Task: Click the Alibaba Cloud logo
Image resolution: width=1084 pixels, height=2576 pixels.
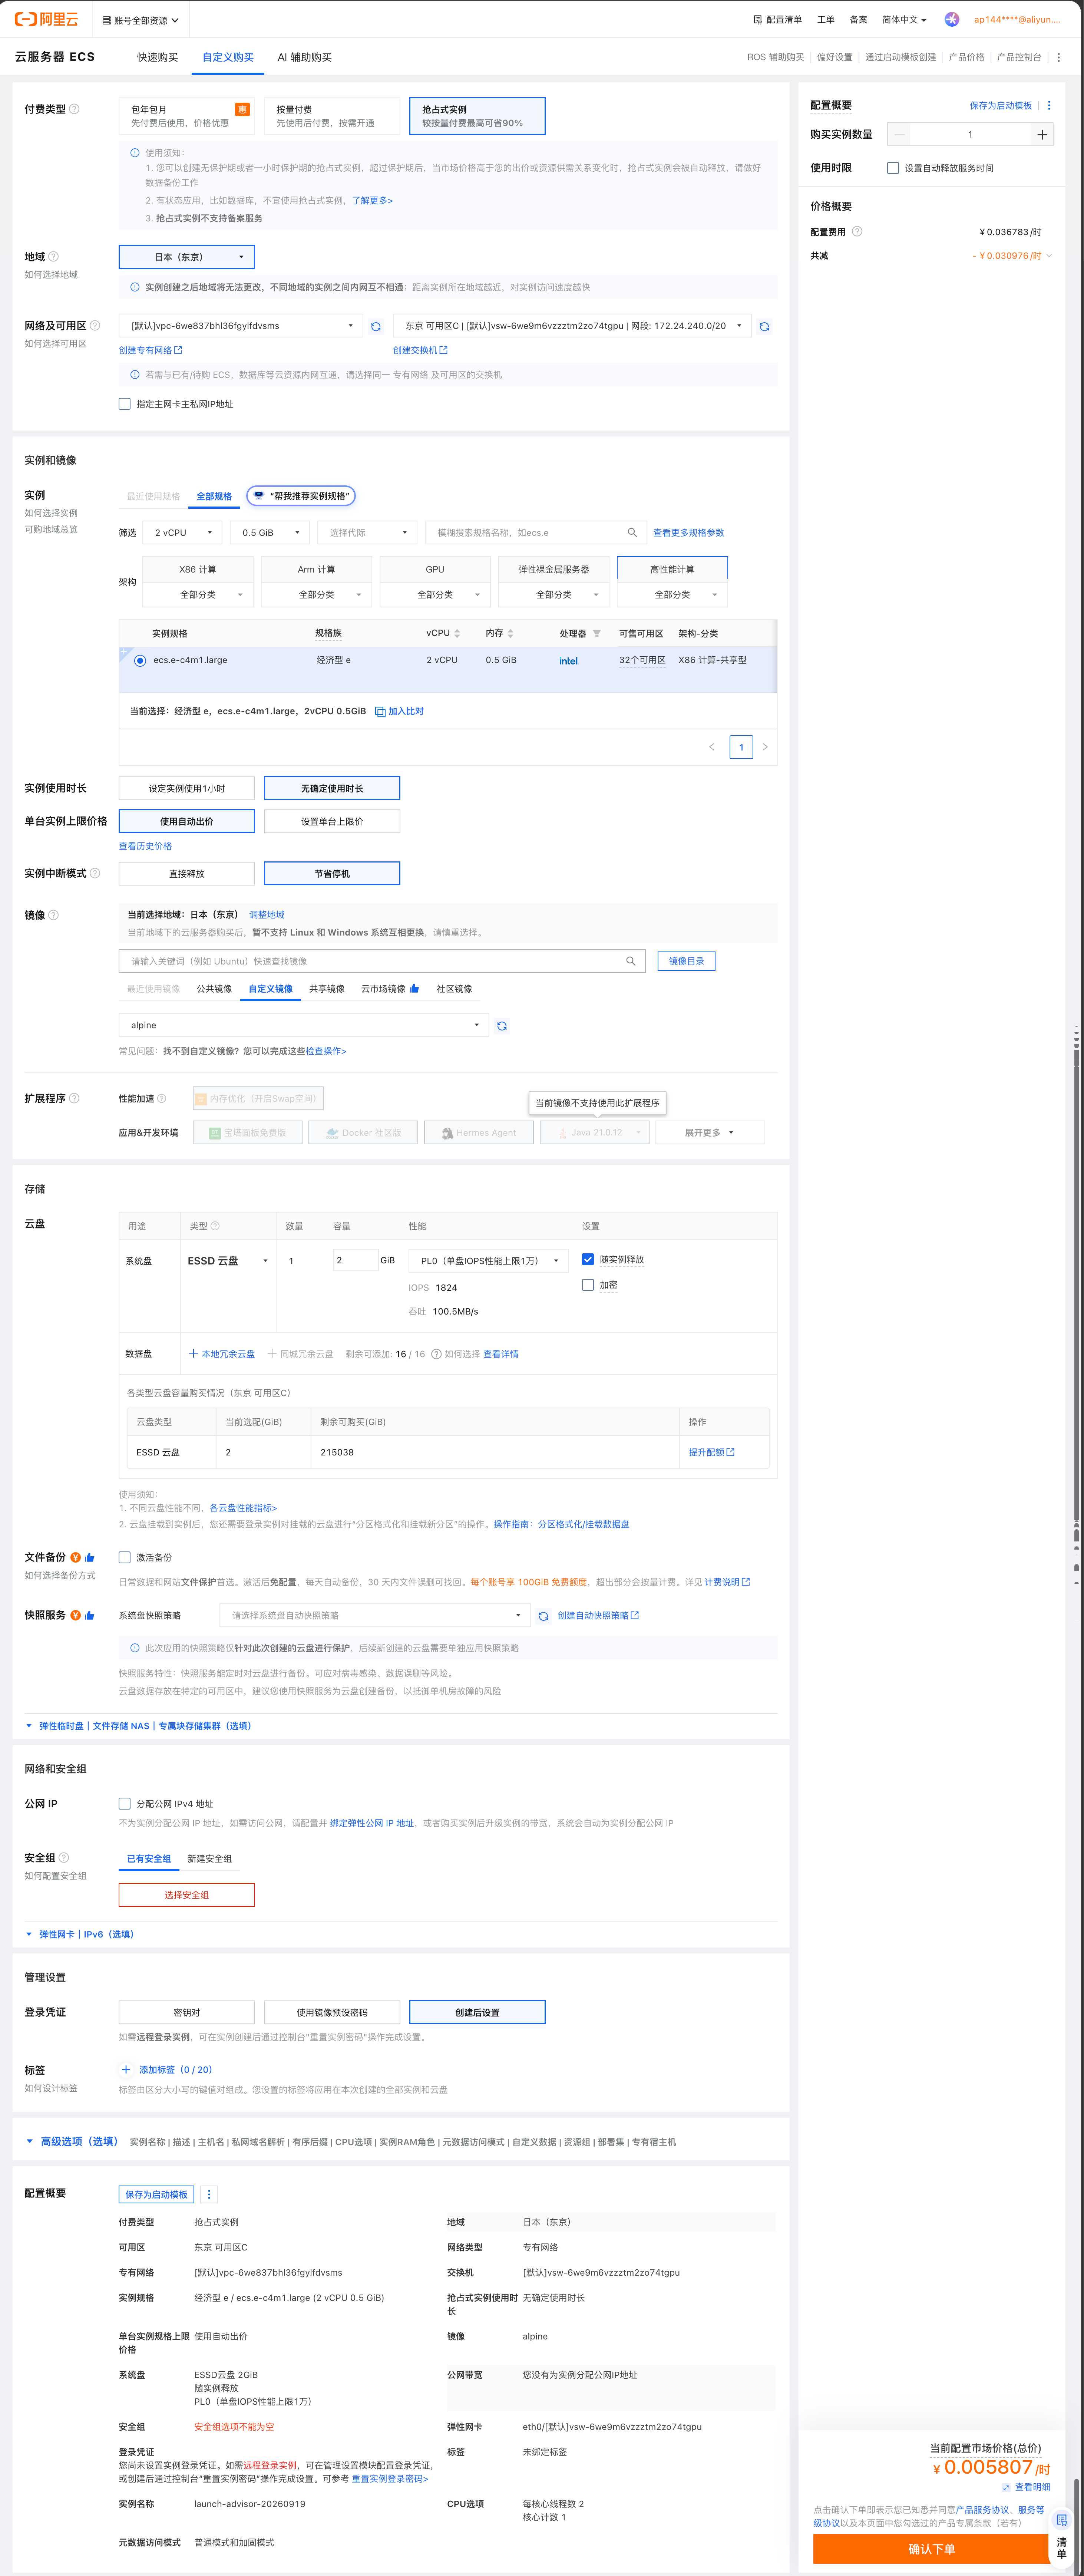Action: (46, 19)
